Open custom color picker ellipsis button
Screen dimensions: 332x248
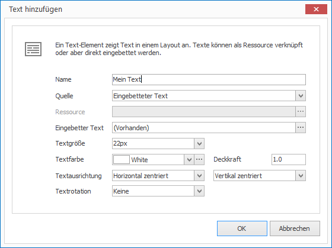coord(199,160)
